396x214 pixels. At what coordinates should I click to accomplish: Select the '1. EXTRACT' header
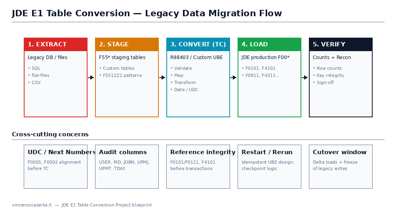pos(55,44)
